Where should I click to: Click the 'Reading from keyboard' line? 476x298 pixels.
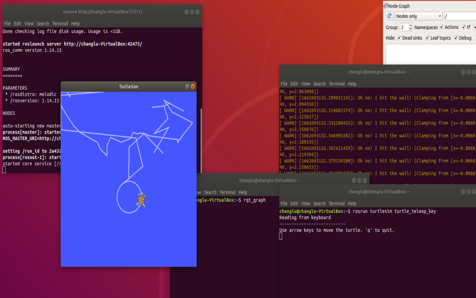(305, 218)
